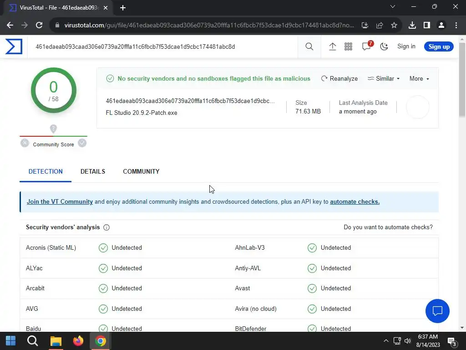Click the browser back arrow
This screenshot has width=466, height=350.
point(10,26)
